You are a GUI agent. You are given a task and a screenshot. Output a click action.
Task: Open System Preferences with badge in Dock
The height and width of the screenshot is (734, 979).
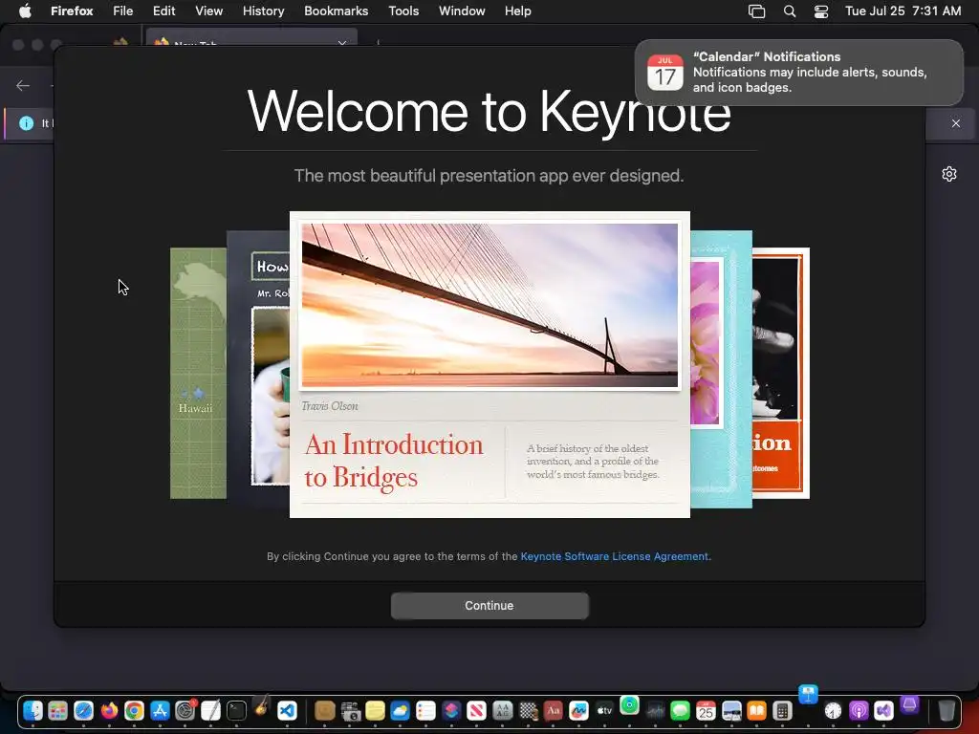[x=185, y=710]
